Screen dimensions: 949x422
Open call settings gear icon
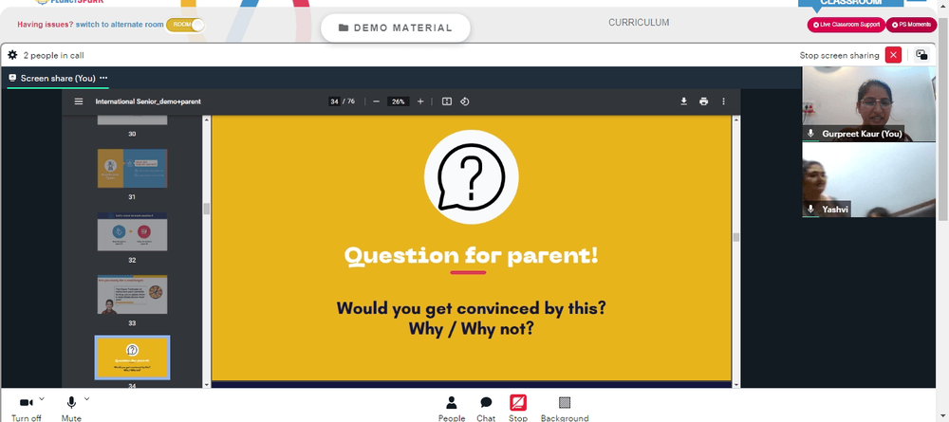(12, 55)
